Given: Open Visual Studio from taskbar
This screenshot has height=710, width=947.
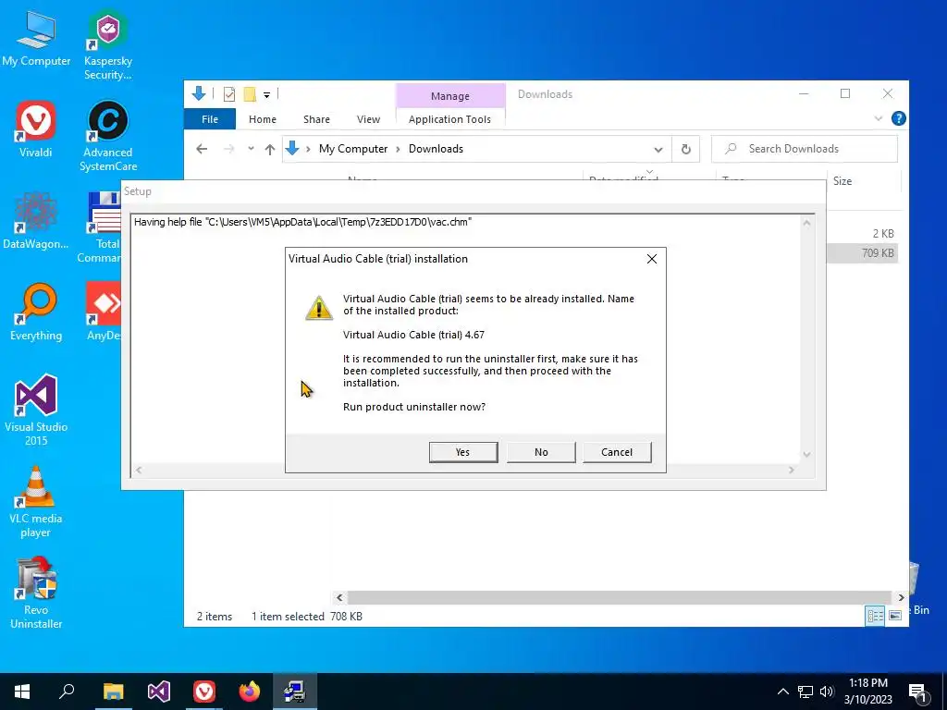Looking at the screenshot, I should click(159, 692).
